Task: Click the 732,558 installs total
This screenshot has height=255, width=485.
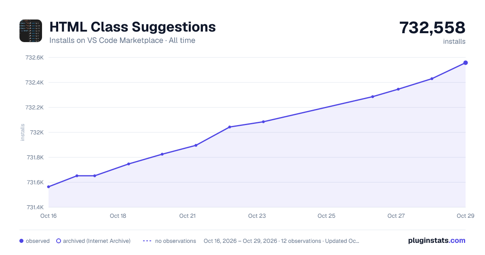Action: [432, 28]
